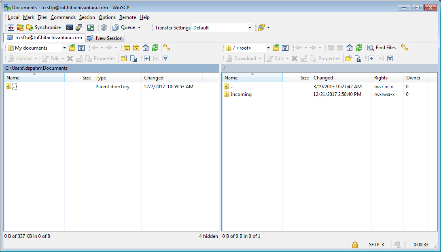Screen dimensions: 441x252
Task: Go to local home directory
Action: pos(145,48)
